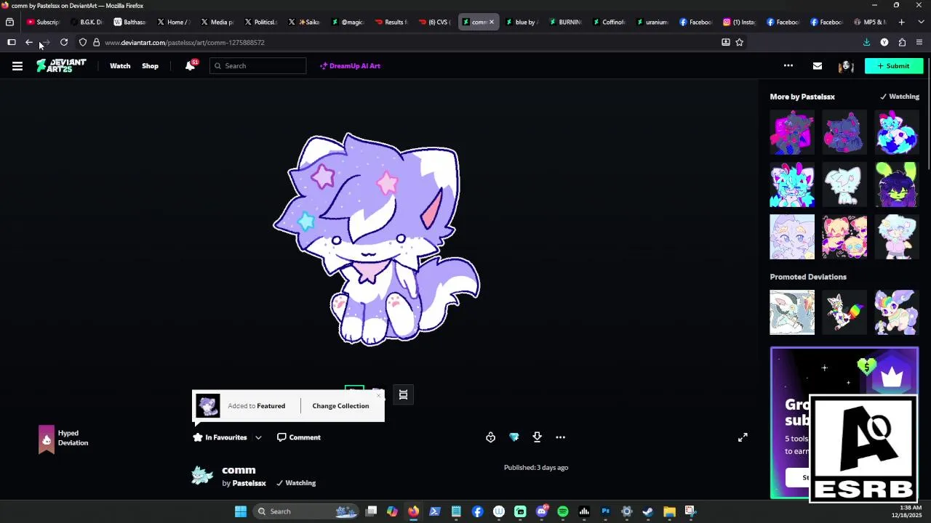Switch to the BURNING tab

click(565, 23)
